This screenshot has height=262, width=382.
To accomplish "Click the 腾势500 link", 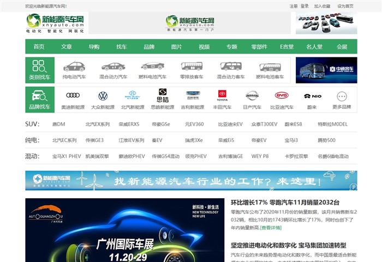I will pos(326,140).
